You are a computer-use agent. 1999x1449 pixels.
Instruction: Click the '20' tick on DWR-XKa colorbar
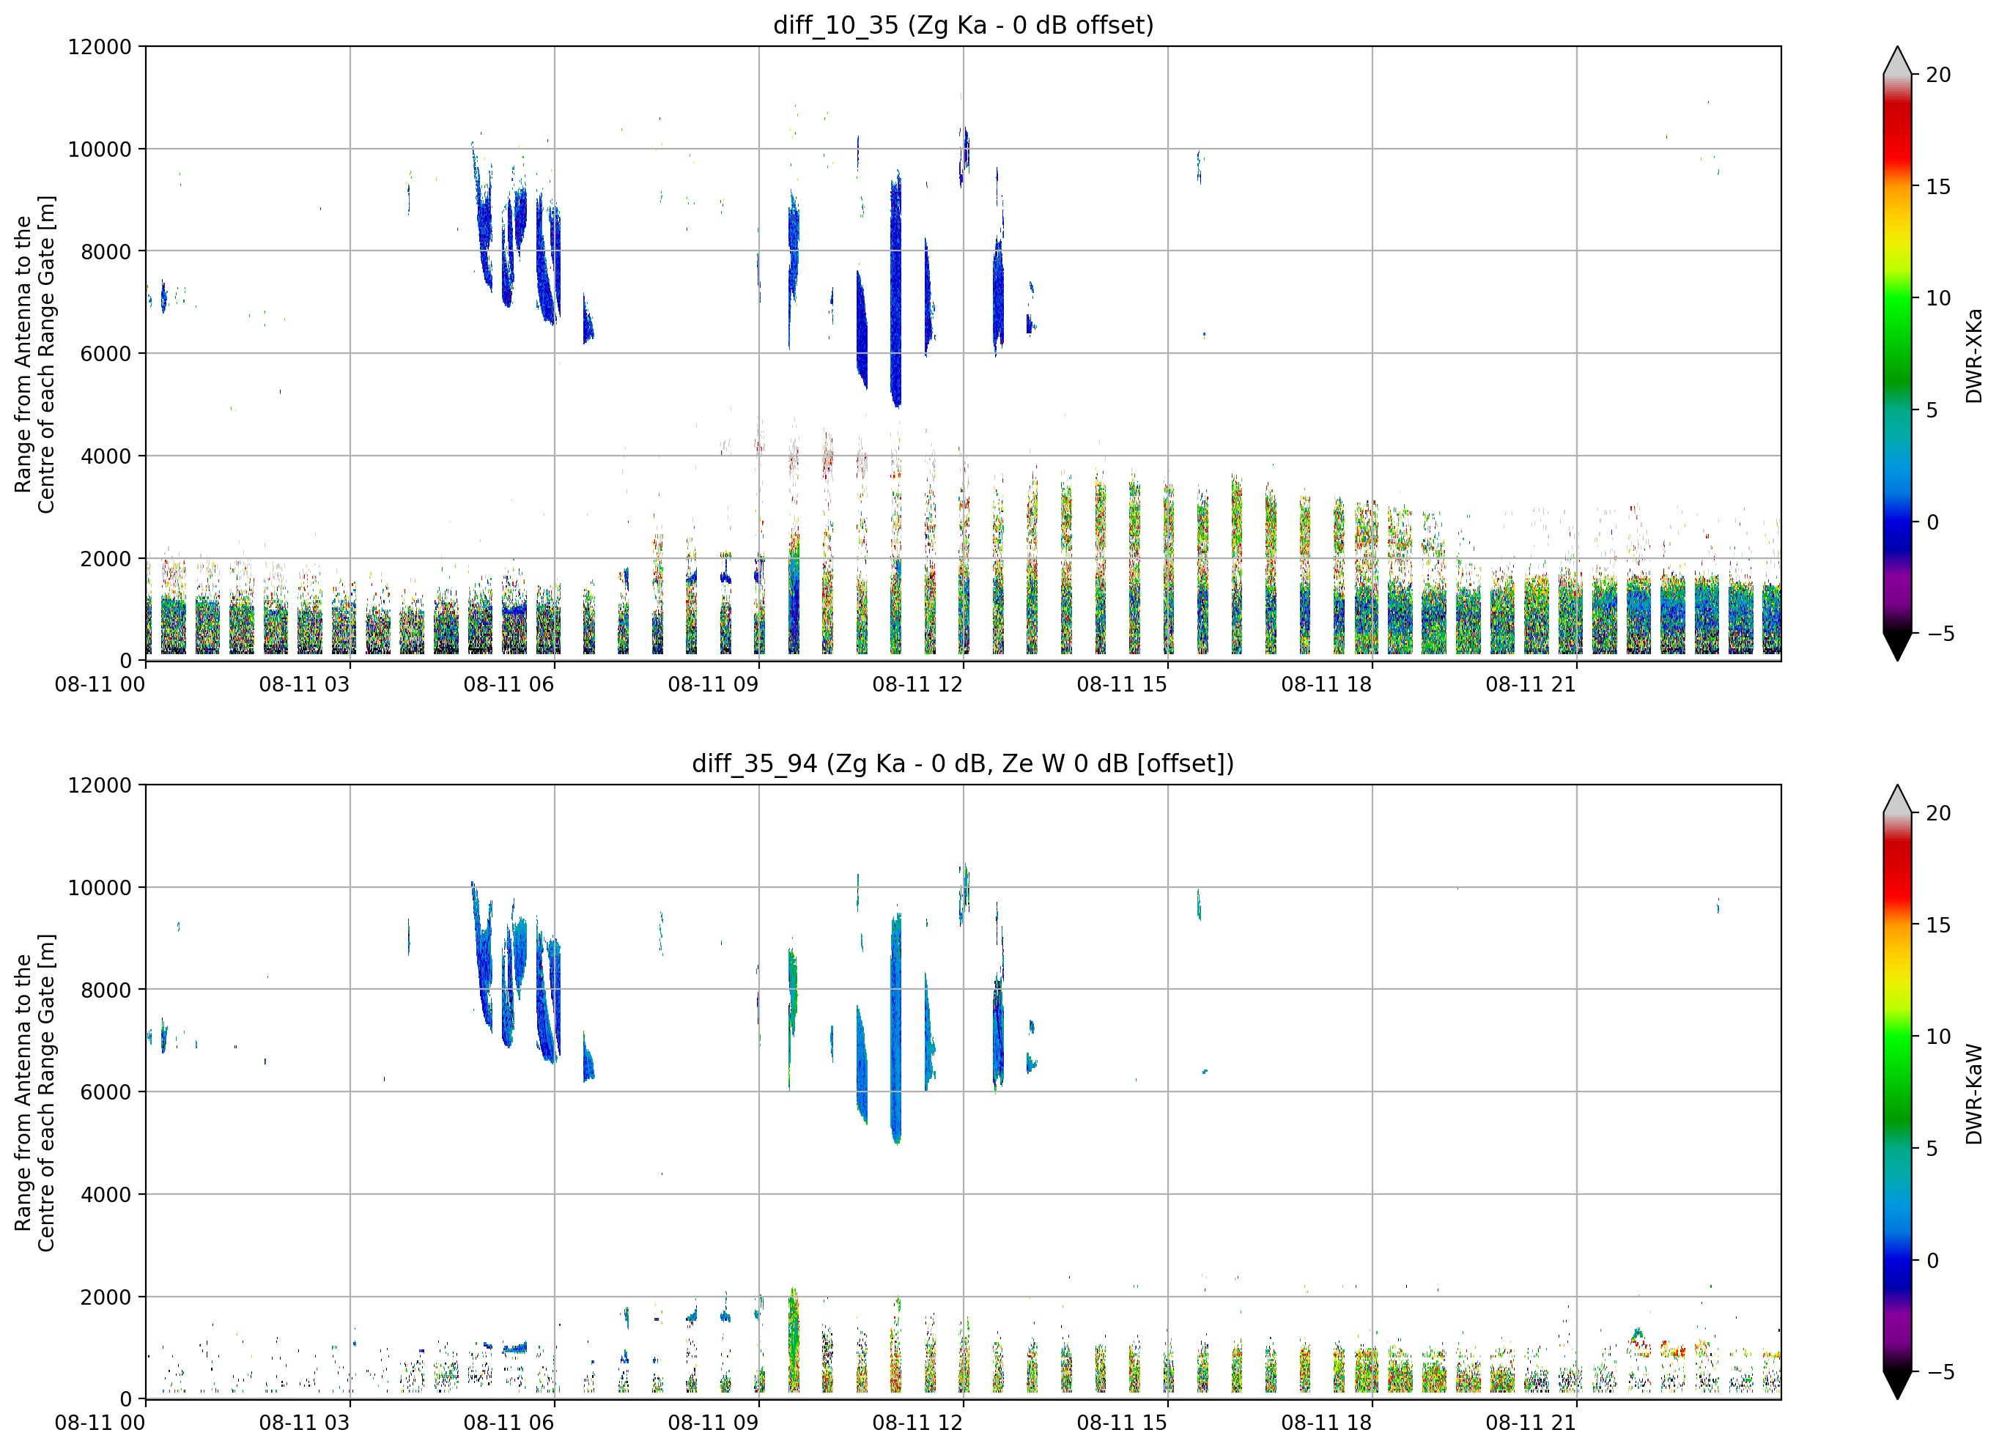1938,75
